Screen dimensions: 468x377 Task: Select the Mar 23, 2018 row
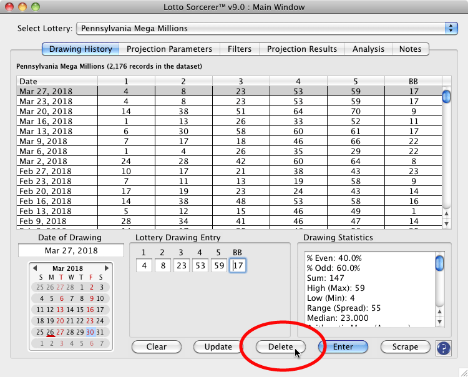(x=229, y=101)
